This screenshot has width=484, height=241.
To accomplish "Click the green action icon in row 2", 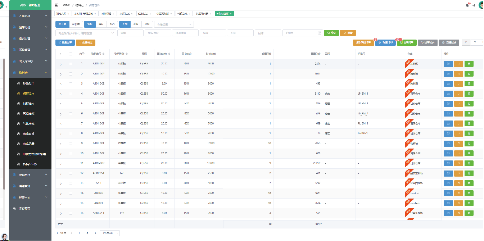I will point(469,74).
